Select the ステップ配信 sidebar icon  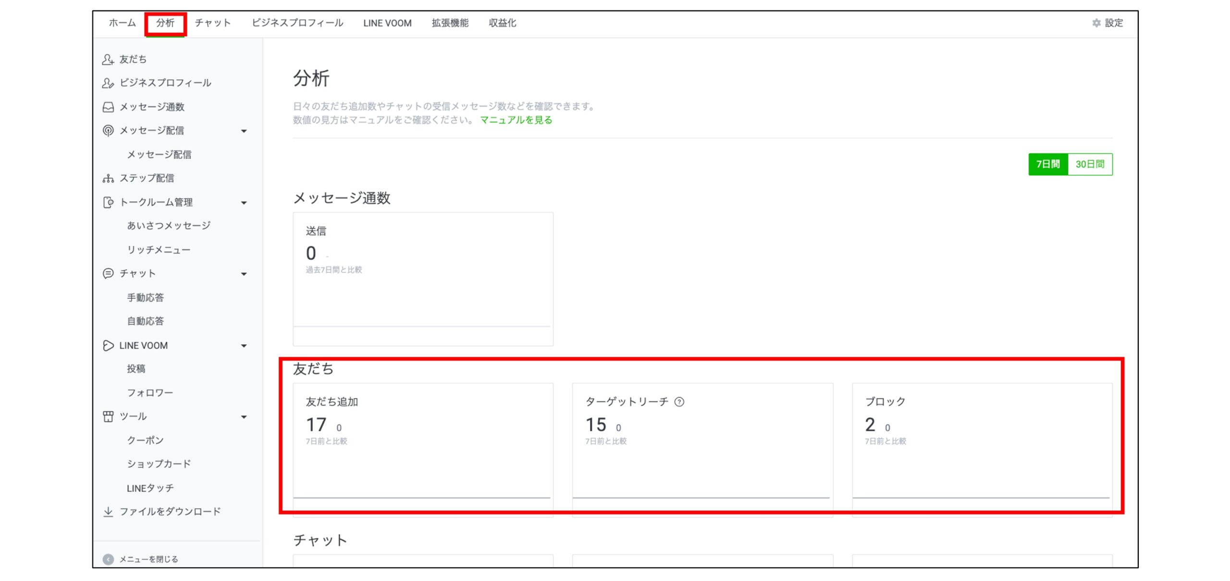(108, 178)
